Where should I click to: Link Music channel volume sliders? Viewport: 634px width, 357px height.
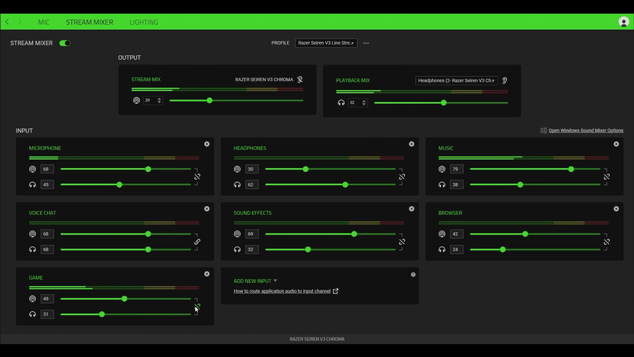point(607,177)
